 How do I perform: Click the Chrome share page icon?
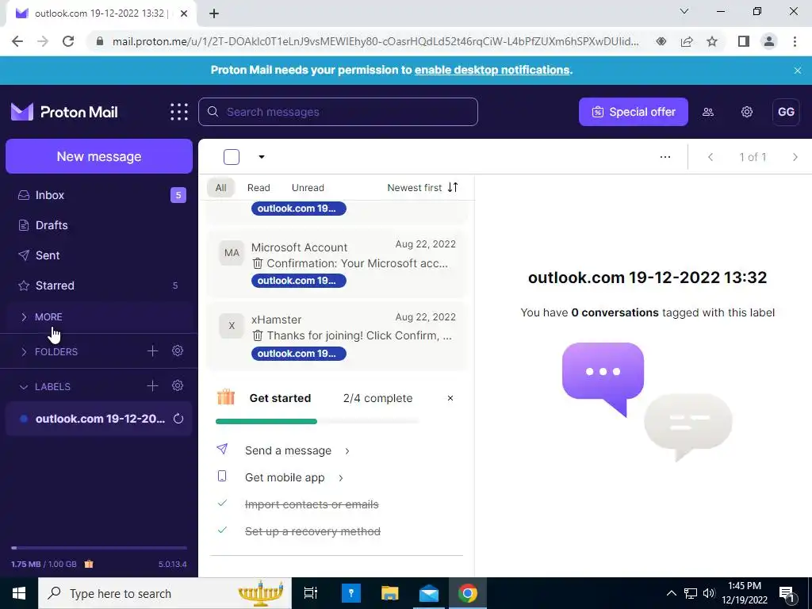coord(687,41)
